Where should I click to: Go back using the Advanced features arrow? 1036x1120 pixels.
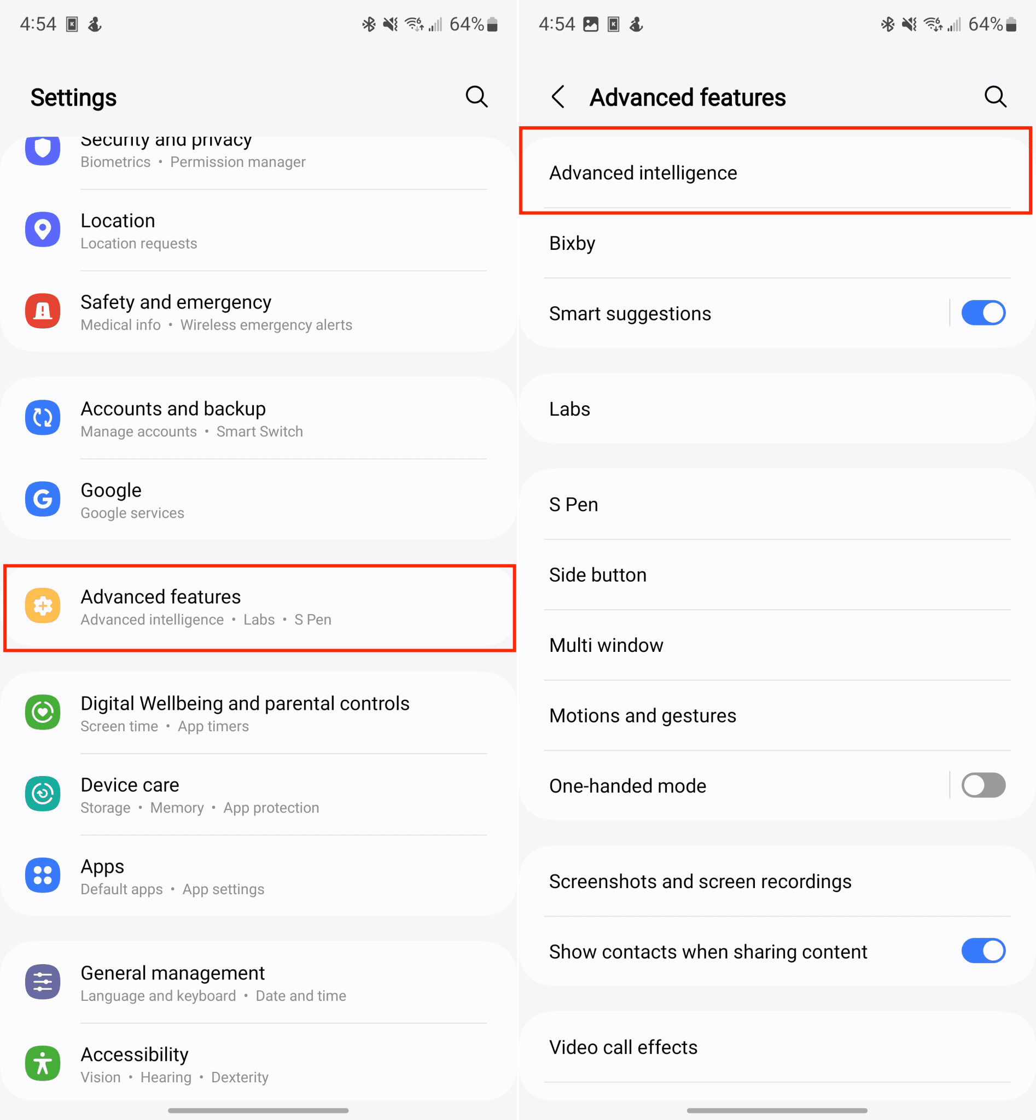point(558,97)
